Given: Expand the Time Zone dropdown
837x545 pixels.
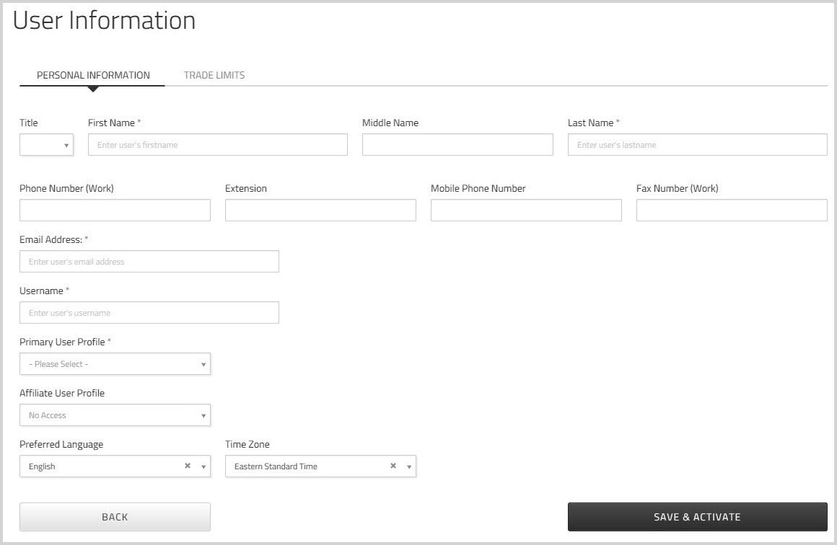Looking at the screenshot, I should (408, 466).
